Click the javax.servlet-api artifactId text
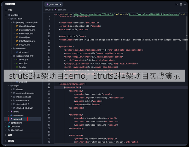Viewport: 189px width, 147px height. (98, 98)
